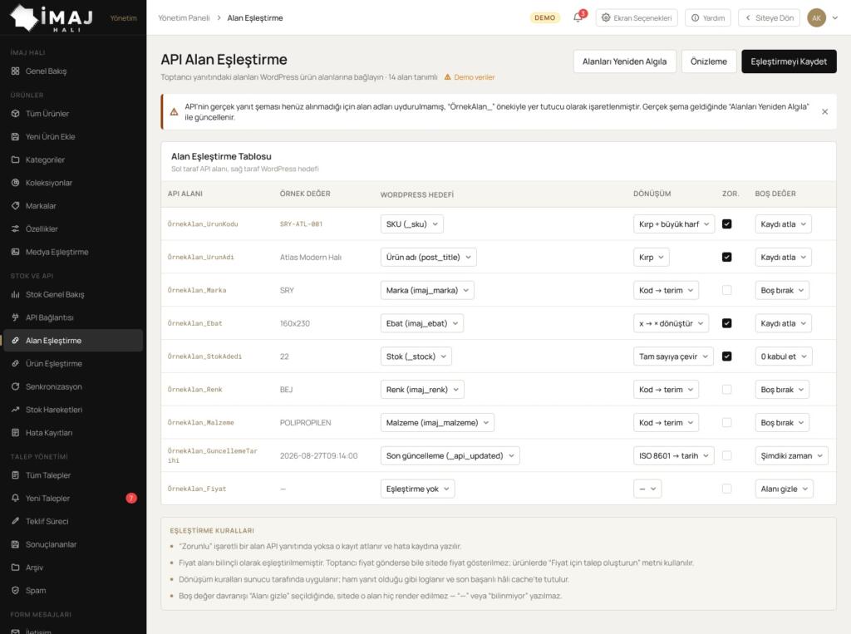Open Kırp + büyük harf dropdown
This screenshot has height=634, width=851.
[673, 224]
